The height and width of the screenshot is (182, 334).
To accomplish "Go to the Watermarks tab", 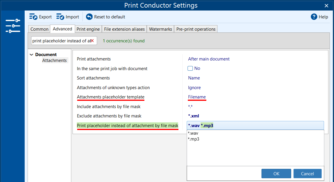I will point(160,29).
